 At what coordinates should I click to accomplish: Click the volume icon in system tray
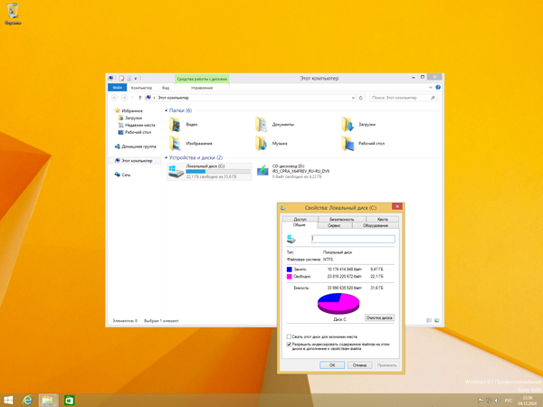click(x=497, y=401)
